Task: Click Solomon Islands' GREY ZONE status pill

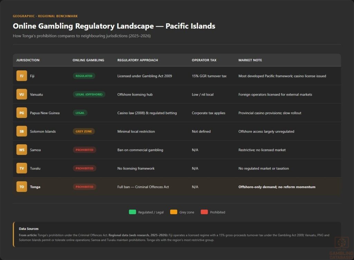Action: (x=84, y=131)
